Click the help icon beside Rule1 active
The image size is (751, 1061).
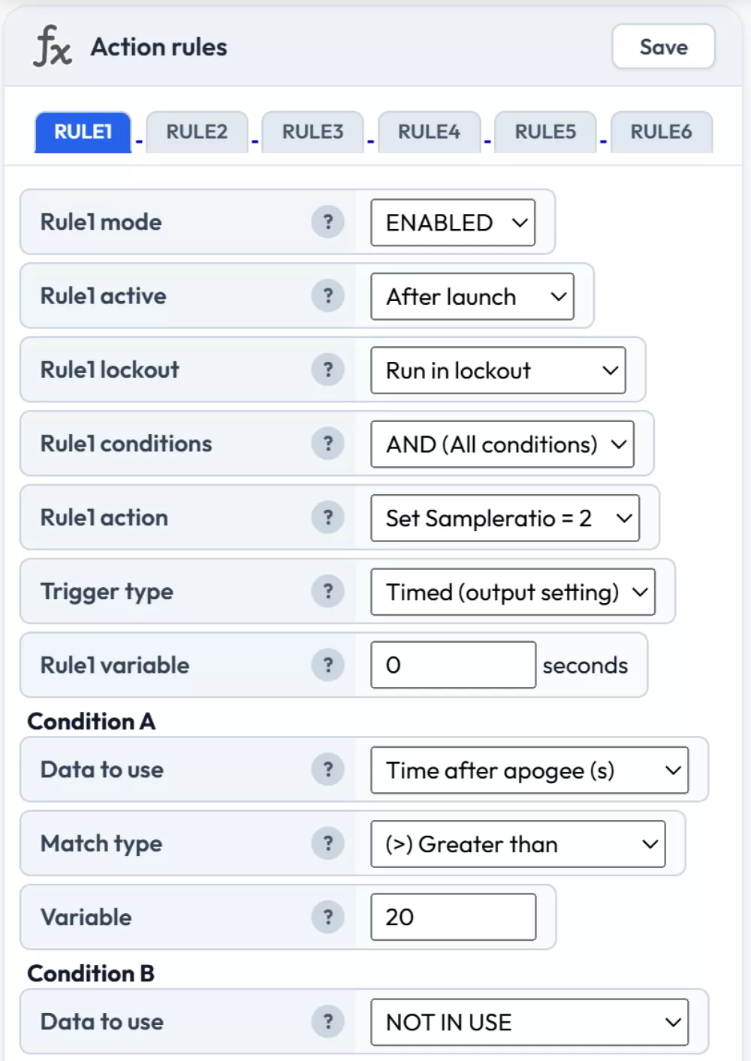tap(327, 296)
